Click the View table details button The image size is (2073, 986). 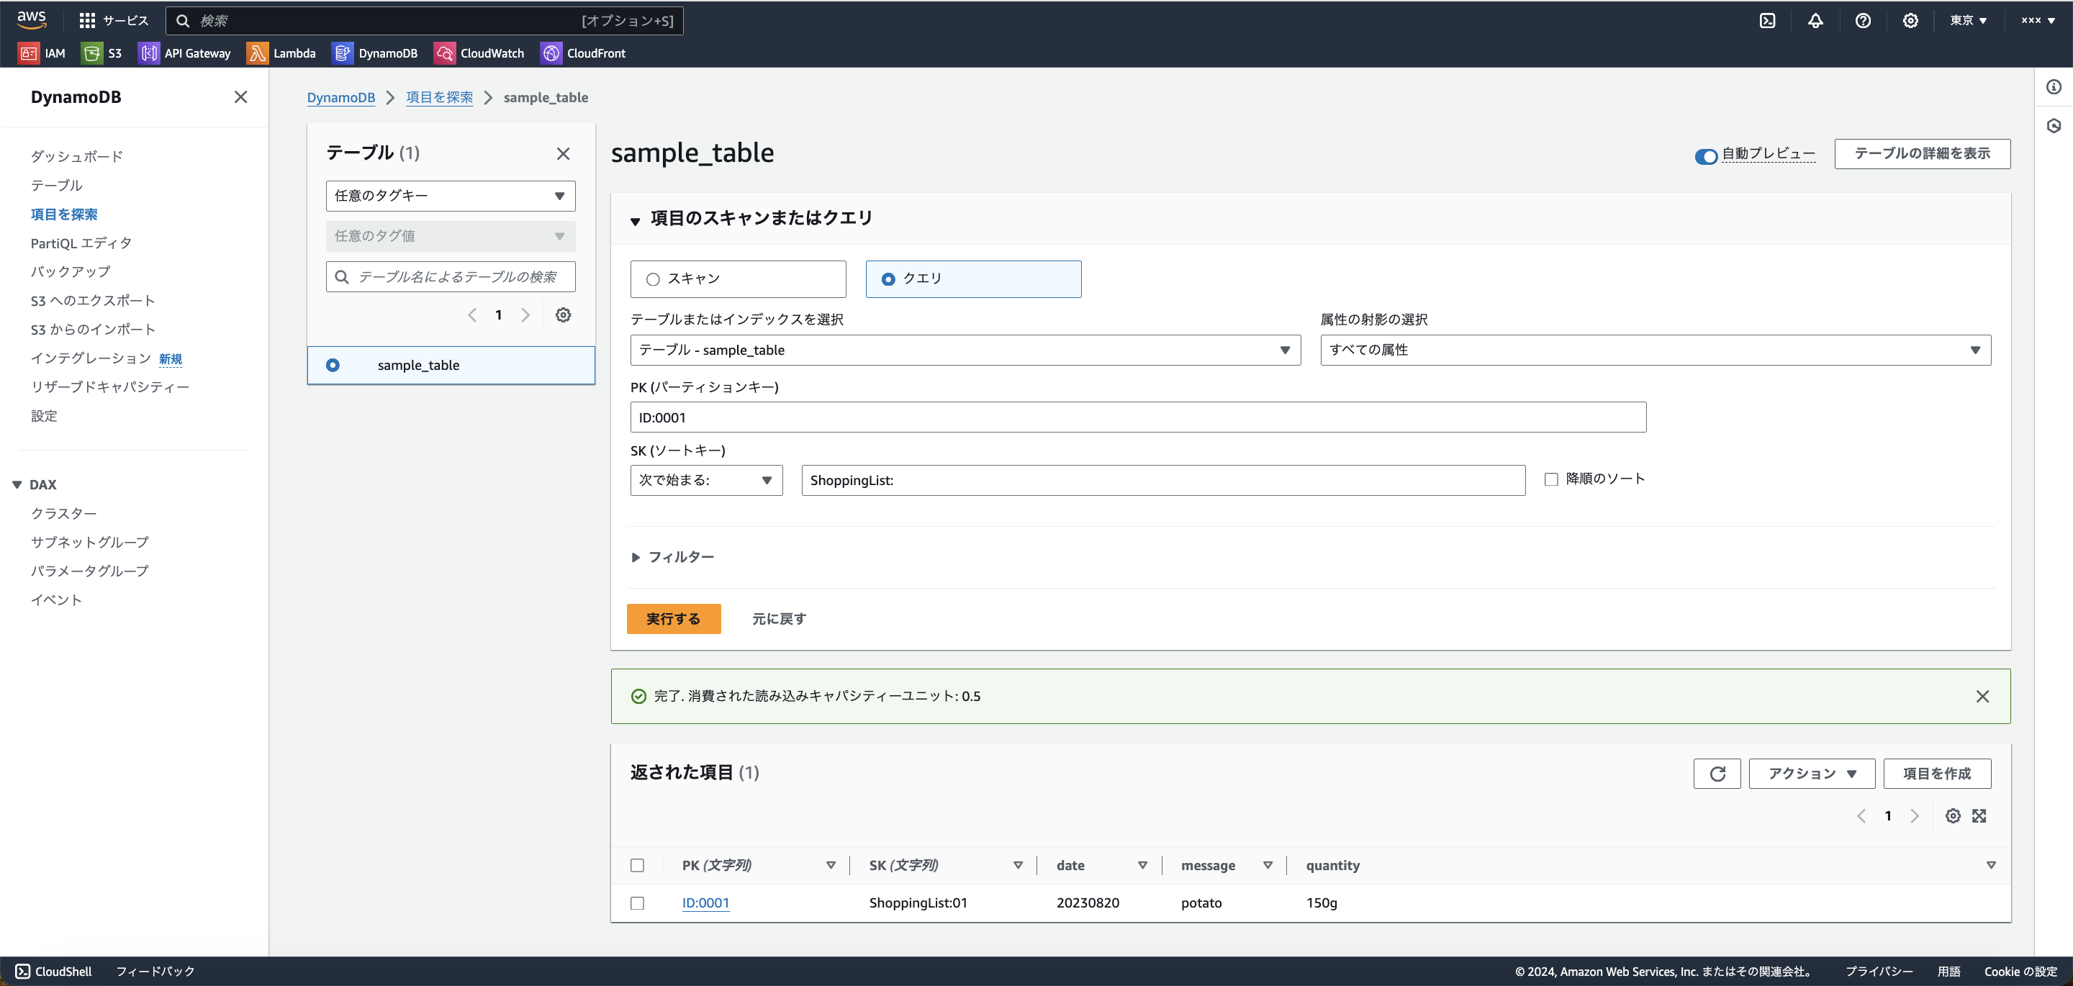click(1923, 154)
